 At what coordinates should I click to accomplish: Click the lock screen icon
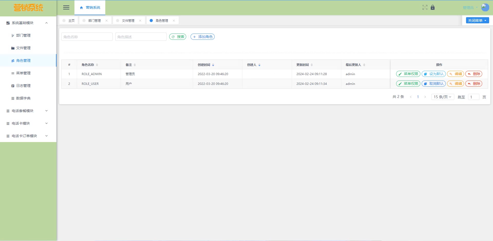433,7
